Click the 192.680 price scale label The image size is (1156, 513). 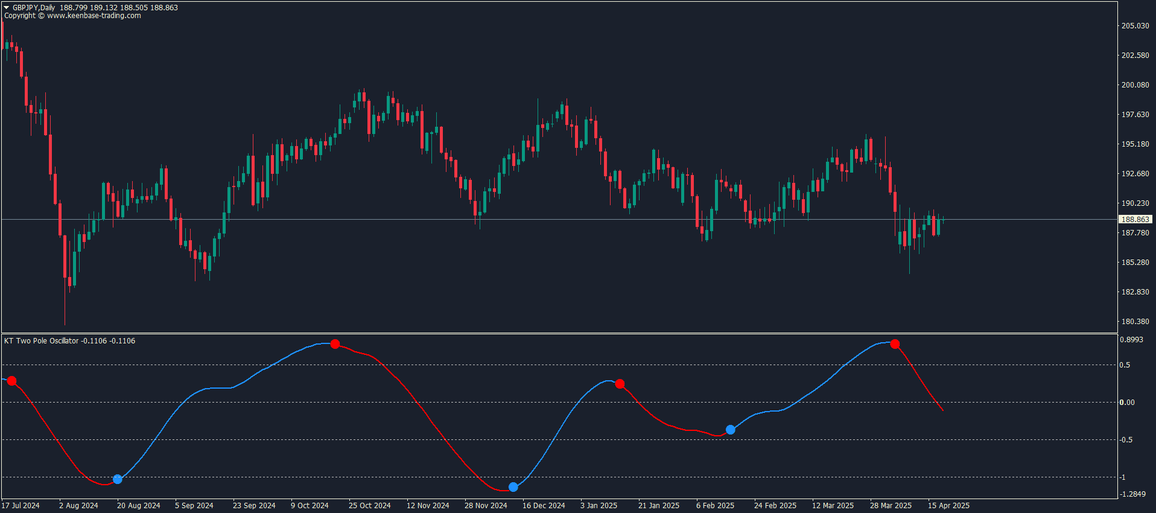pos(1135,174)
